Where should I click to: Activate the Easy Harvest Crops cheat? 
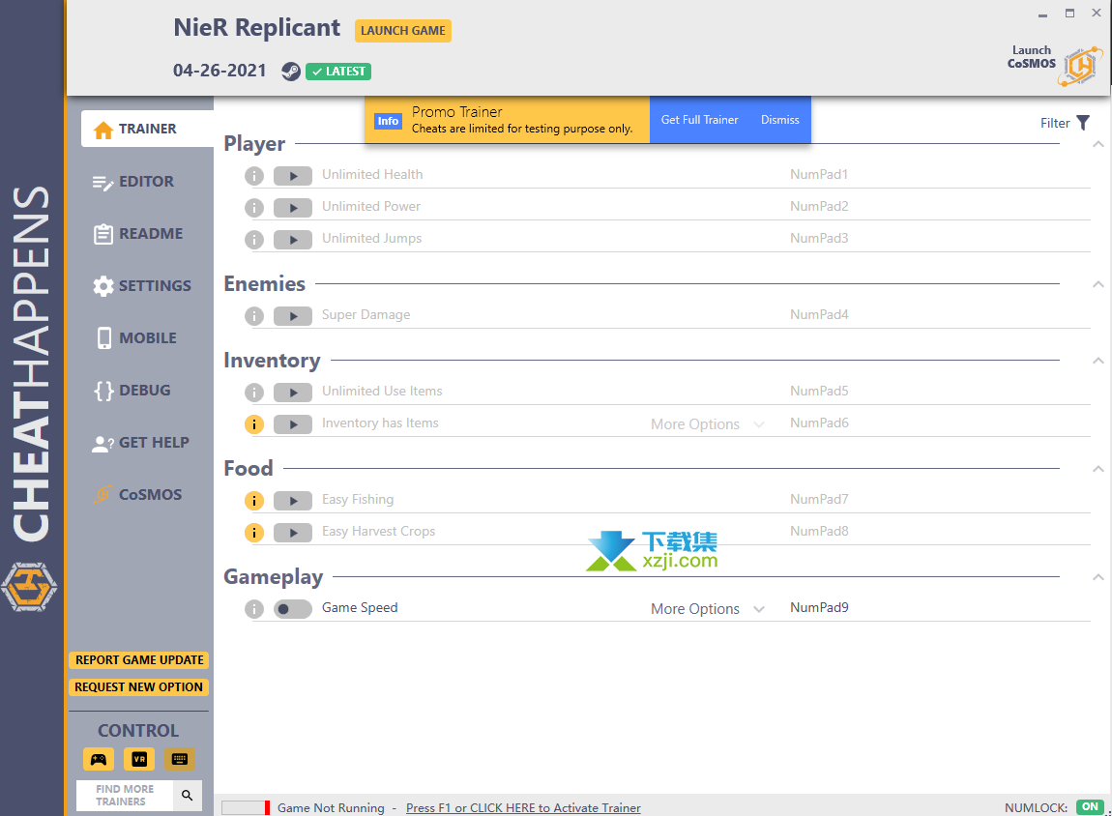[x=293, y=533]
